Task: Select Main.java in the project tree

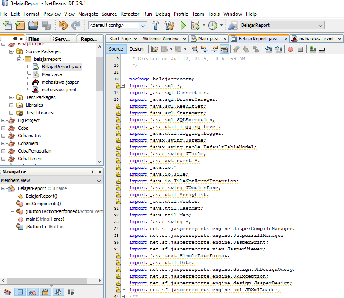Action: tap(52, 75)
